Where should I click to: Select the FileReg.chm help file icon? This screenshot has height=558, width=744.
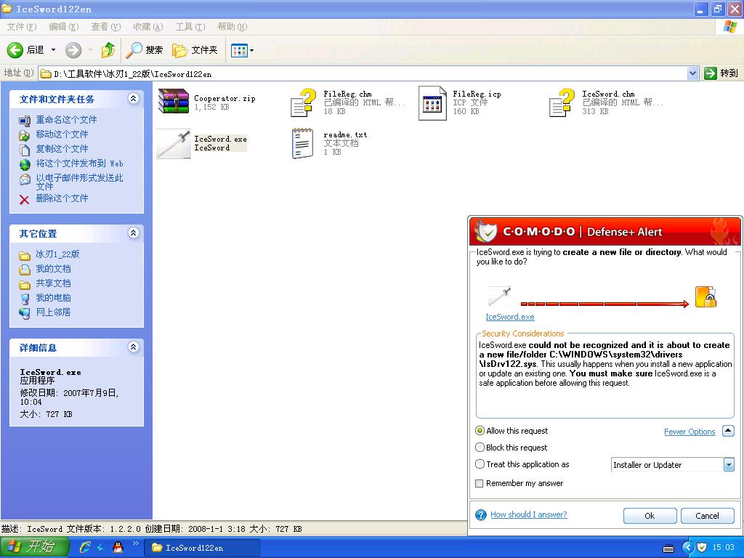303,102
